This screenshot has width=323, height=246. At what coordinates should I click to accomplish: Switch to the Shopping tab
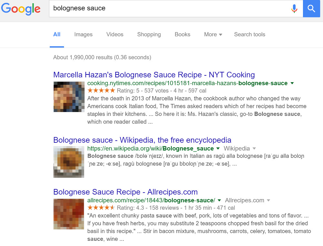(x=149, y=34)
